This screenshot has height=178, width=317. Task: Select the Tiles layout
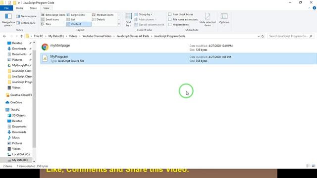click(x=46, y=24)
